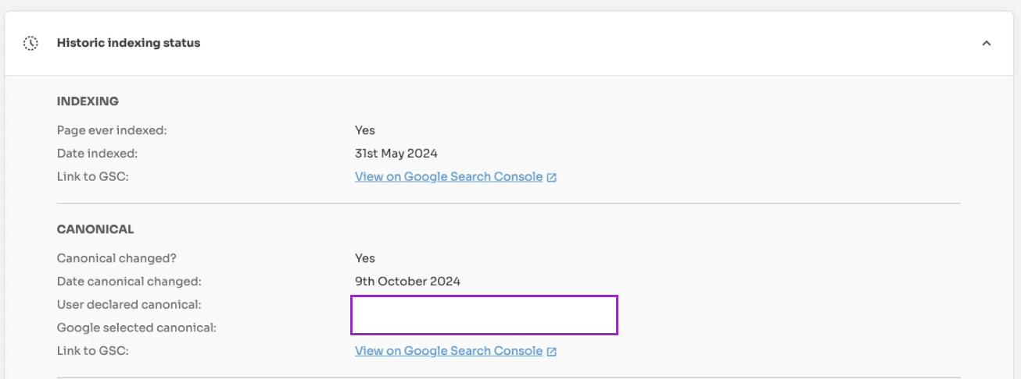
Task: Click the clock icon beside Historic indexing status
Action: coord(30,43)
